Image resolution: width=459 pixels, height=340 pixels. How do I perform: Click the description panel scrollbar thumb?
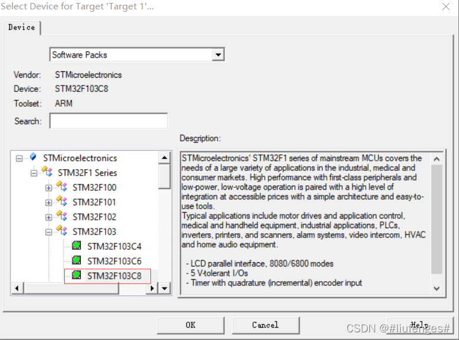click(x=437, y=219)
